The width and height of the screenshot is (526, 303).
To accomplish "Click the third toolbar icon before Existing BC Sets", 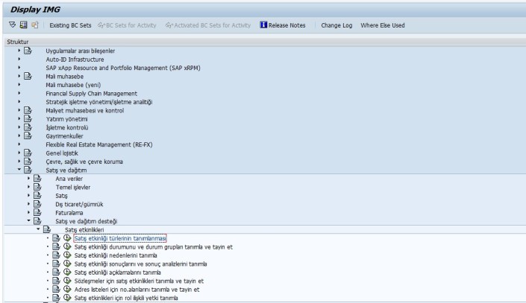I will [x=34, y=25].
